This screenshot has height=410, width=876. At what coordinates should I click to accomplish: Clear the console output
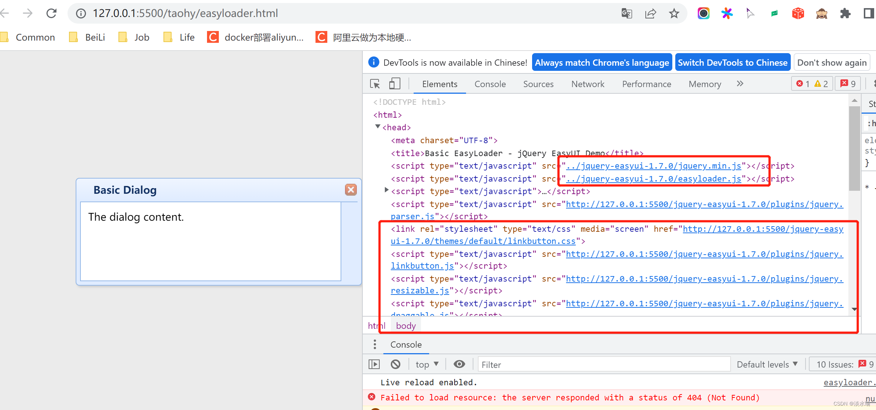coord(396,364)
